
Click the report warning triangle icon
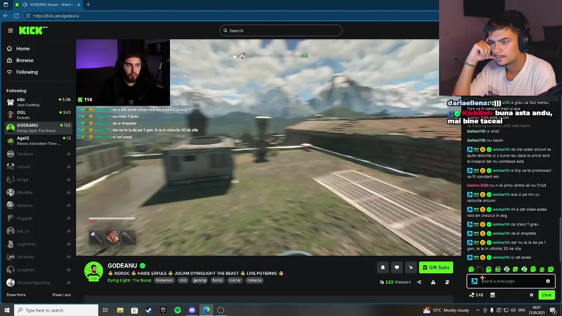pos(433,282)
